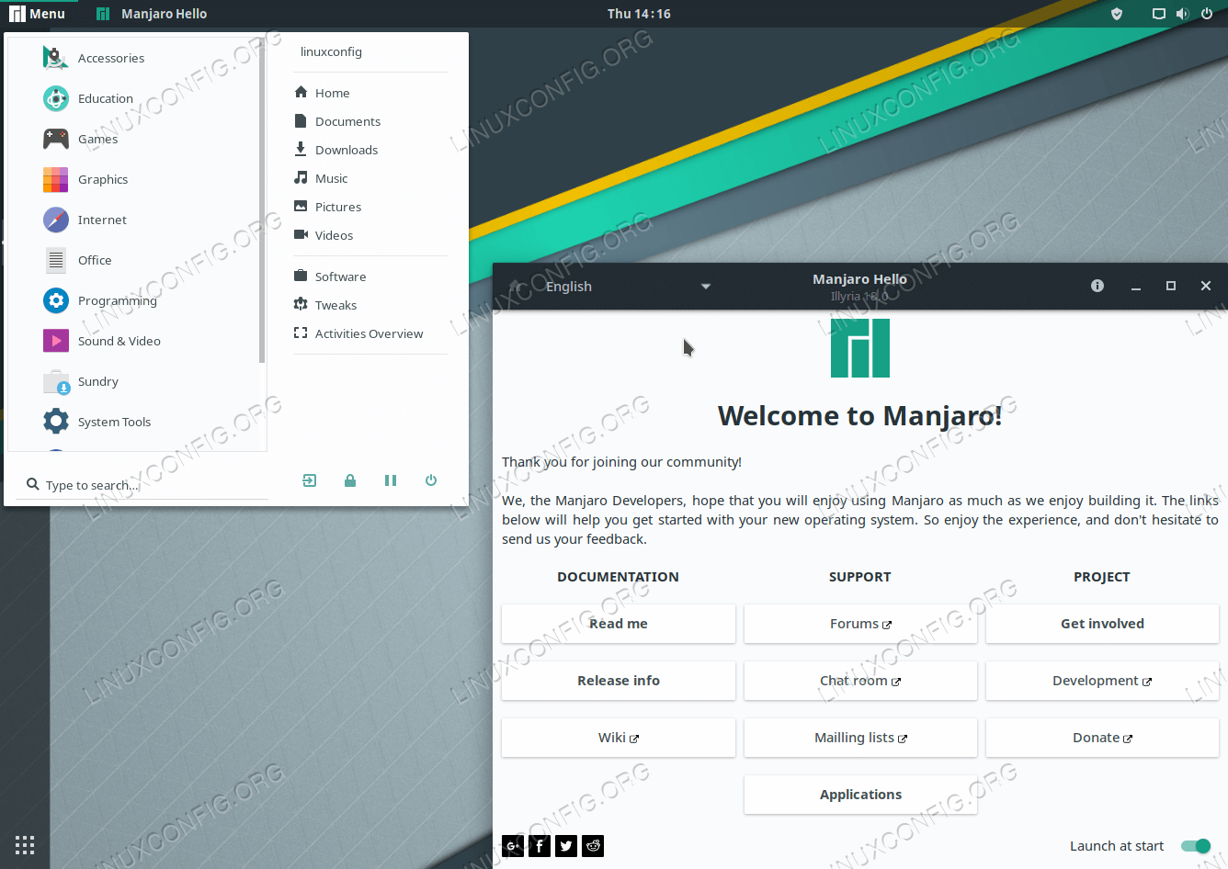The image size is (1228, 869).
Task: Click the Menu button in top bar
Action: point(38,14)
